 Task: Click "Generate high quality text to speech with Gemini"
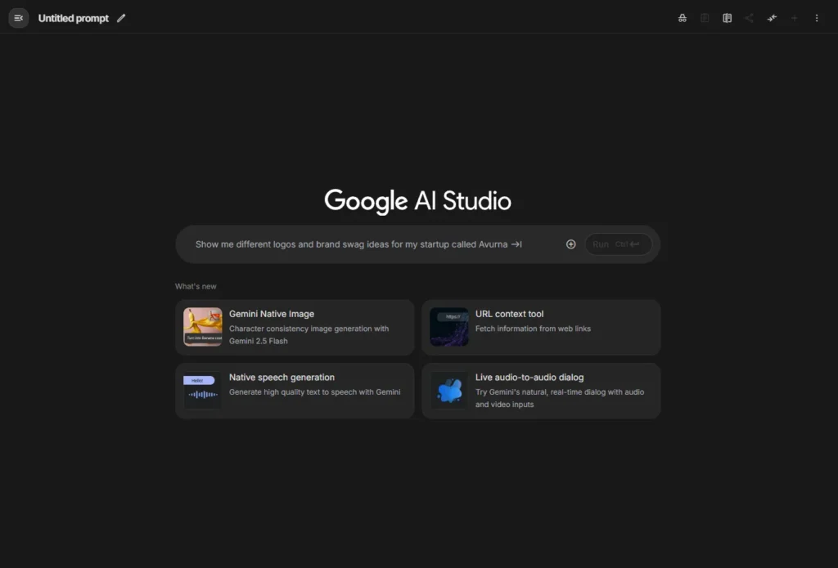click(x=315, y=391)
